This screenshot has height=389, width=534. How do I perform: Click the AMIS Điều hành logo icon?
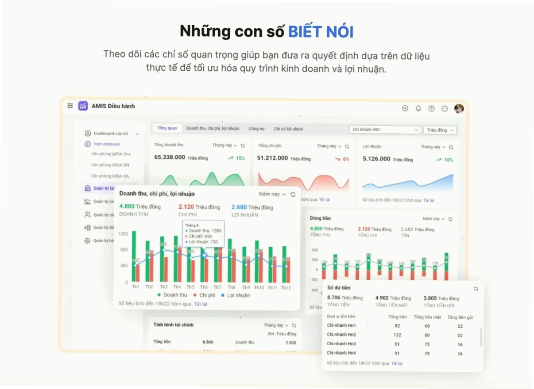[83, 106]
